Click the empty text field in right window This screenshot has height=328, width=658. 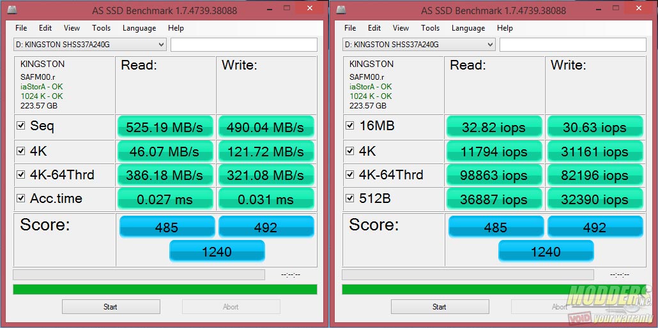573,45
